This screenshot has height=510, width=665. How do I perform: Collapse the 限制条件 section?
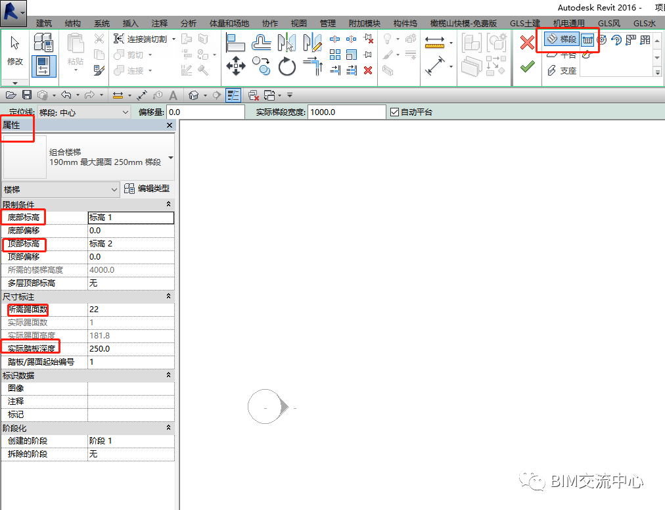[168, 204]
